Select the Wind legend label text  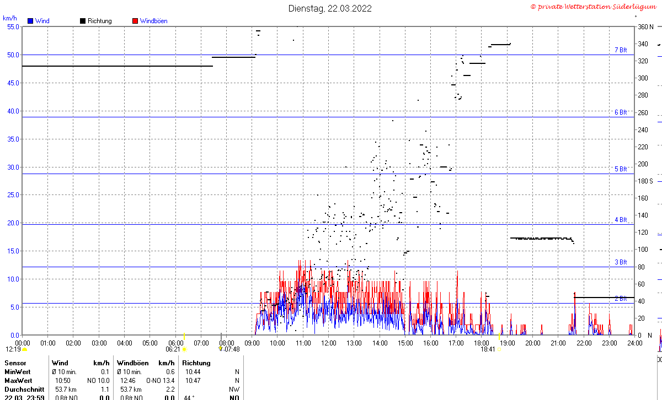click(x=42, y=21)
